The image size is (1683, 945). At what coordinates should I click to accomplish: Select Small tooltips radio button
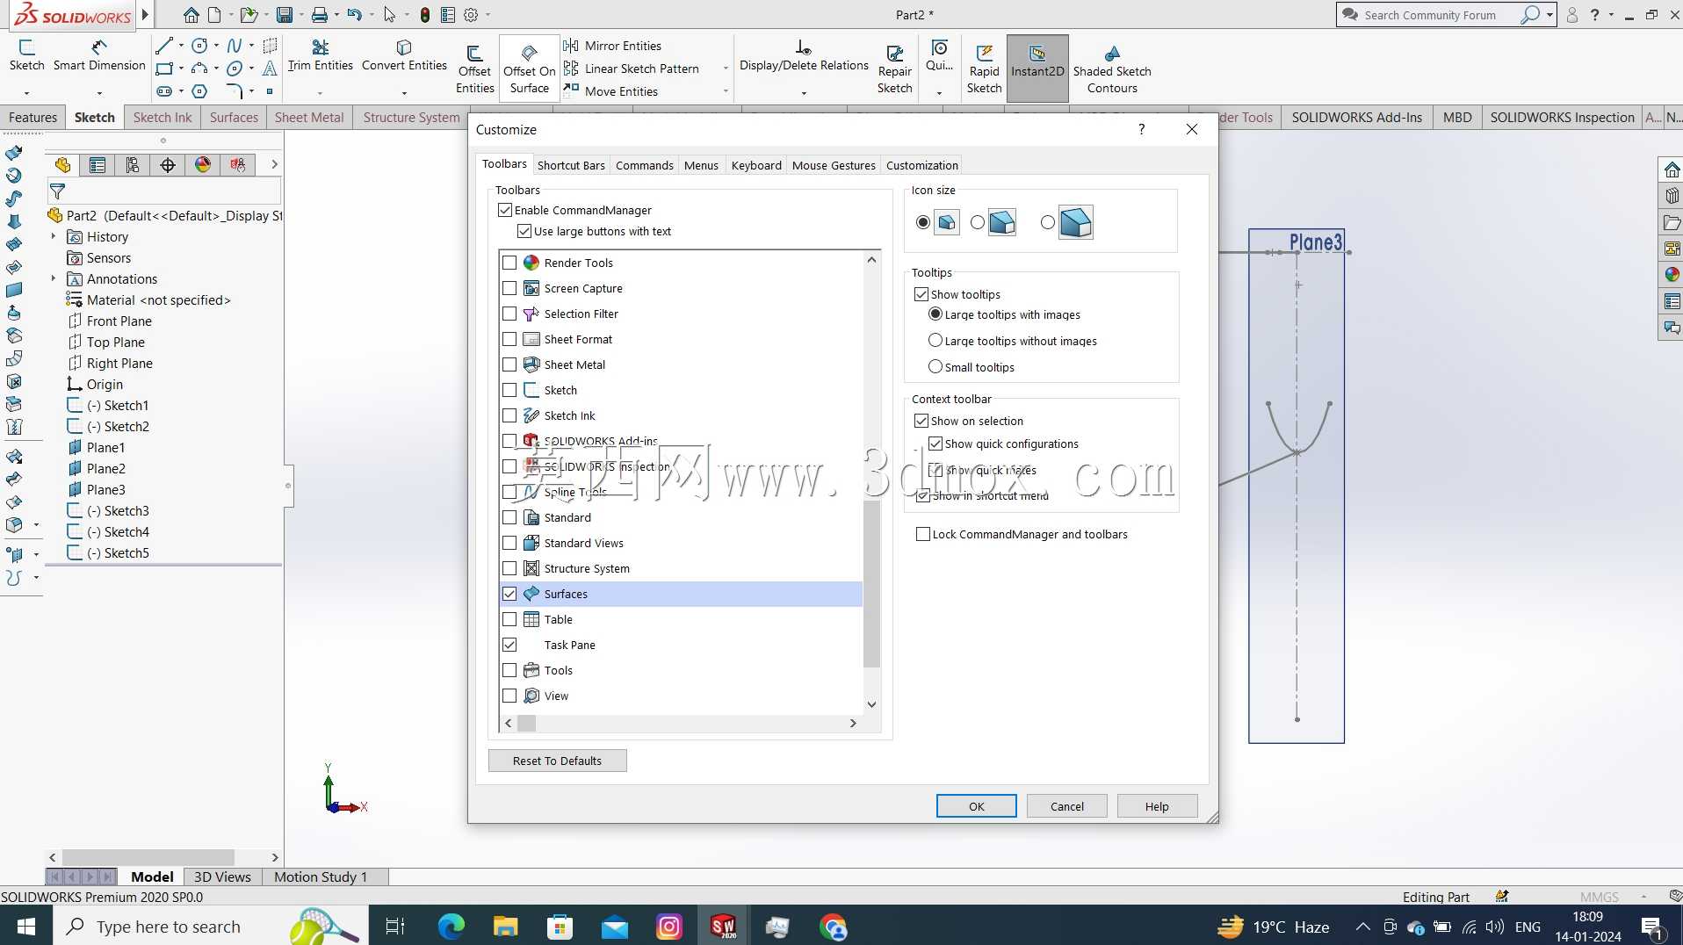coord(935,366)
